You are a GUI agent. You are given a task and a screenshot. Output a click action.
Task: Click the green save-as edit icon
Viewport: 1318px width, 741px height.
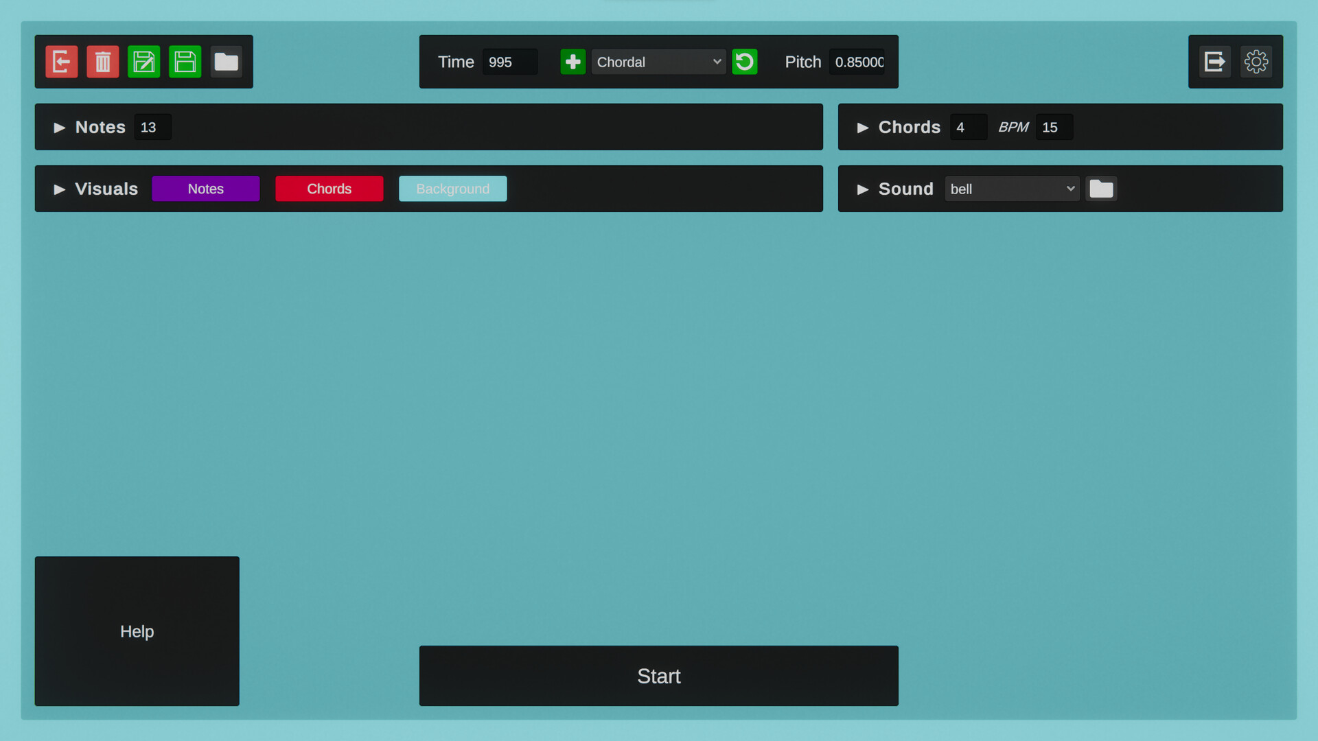[x=143, y=62]
